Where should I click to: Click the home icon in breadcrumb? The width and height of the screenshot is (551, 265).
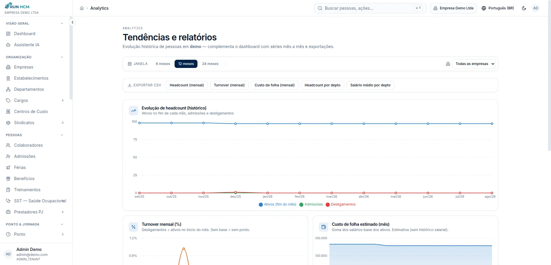click(82, 8)
